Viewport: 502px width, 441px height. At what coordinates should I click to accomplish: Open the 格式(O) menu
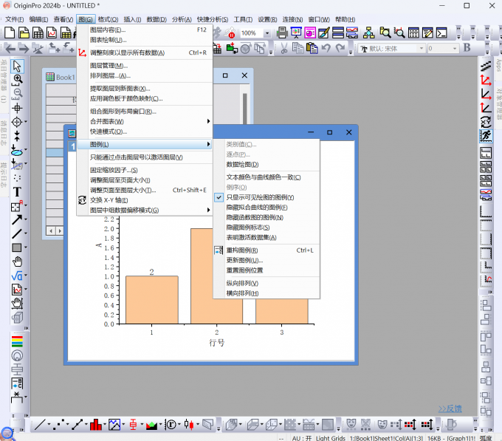pyautogui.click(x=109, y=19)
